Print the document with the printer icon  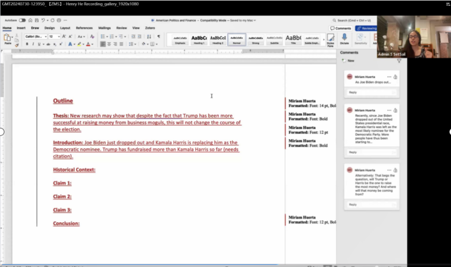pyautogui.click(x=59, y=20)
